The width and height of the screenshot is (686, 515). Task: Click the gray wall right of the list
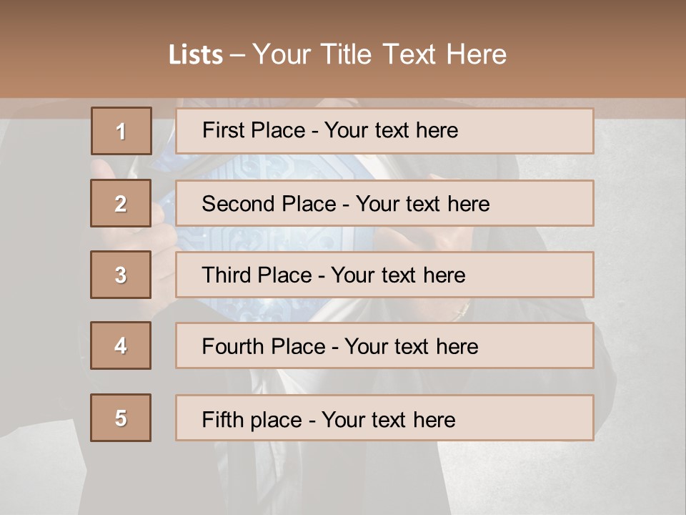point(640,286)
